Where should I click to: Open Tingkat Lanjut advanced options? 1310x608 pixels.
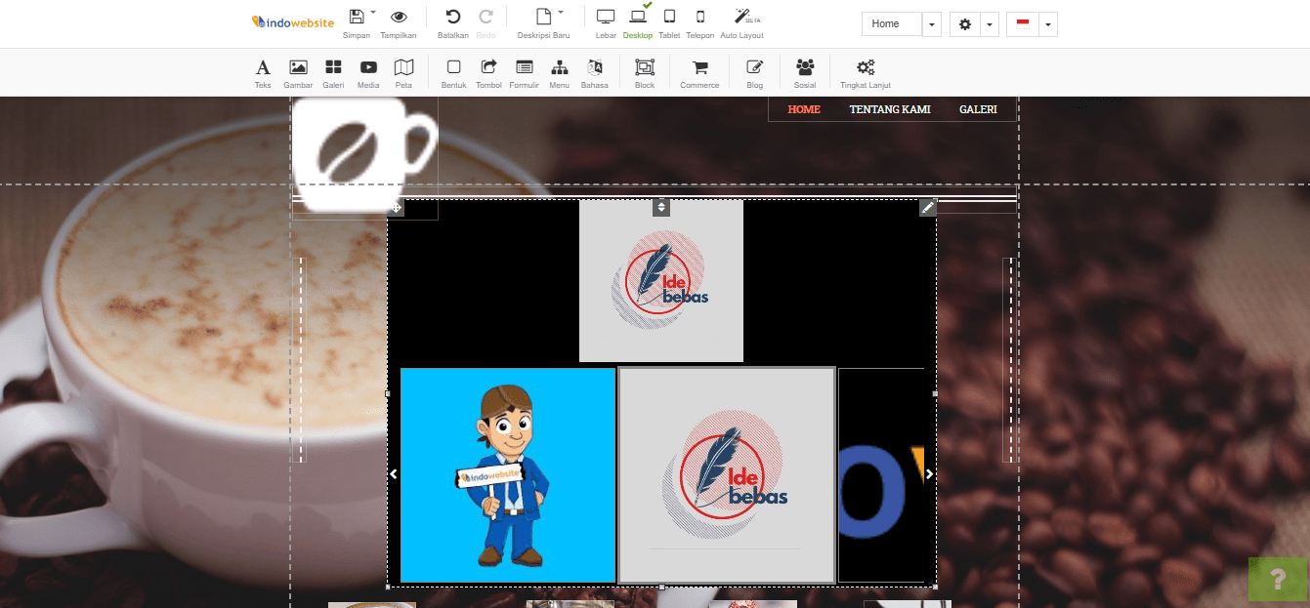[x=864, y=70]
